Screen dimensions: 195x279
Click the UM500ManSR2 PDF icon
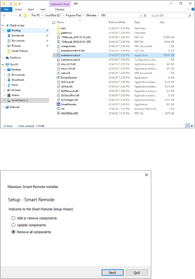(x=58, y=113)
